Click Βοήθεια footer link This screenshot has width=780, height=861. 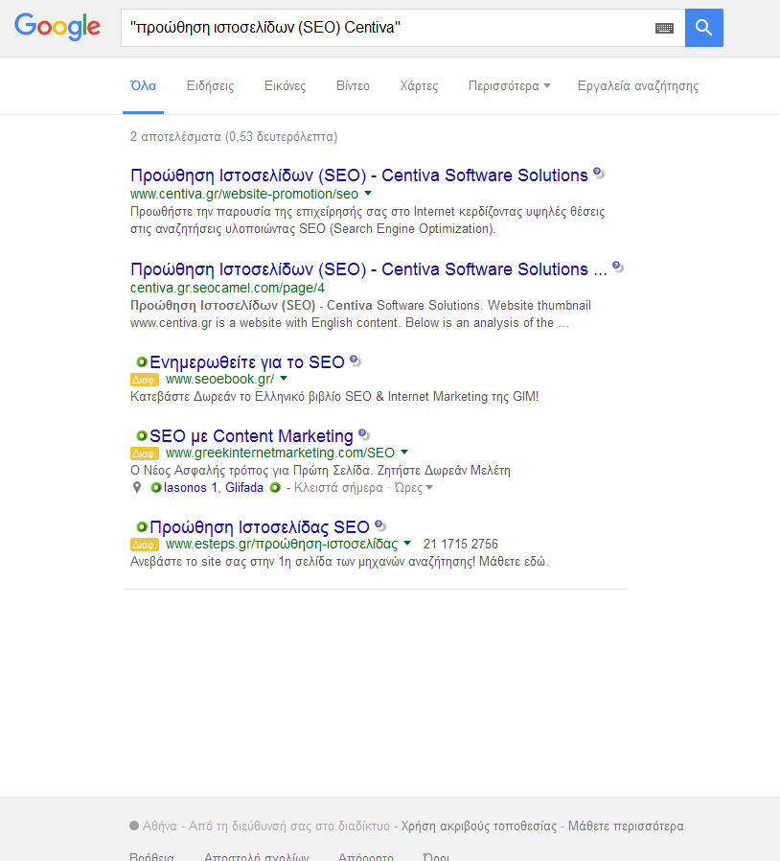point(151,856)
